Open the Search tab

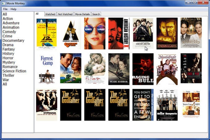[96, 14]
